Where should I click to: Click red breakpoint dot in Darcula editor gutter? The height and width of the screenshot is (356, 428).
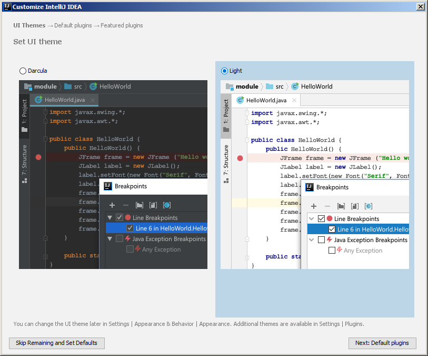point(38,157)
